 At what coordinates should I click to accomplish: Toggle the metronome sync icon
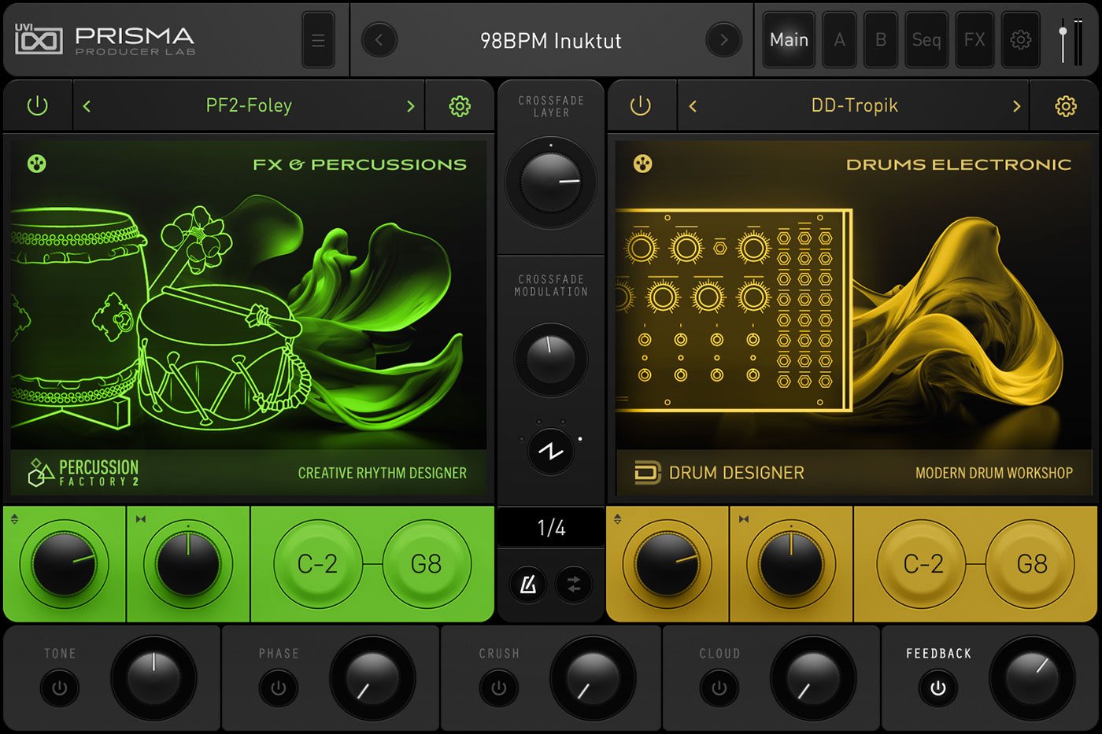tap(528, 585)
